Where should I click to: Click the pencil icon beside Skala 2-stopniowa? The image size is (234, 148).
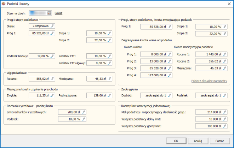pos(52,26)
